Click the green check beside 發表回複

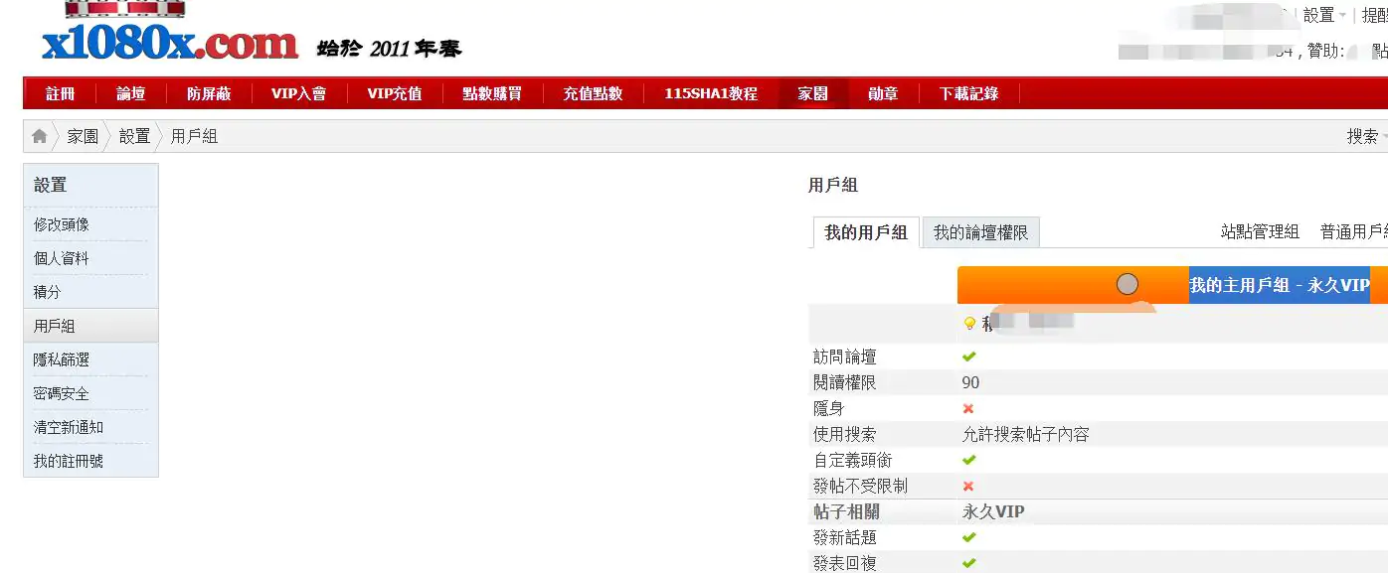969,563
